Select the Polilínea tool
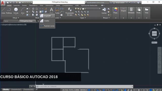Screen dimensions: 162x91 tap(9, 11)
